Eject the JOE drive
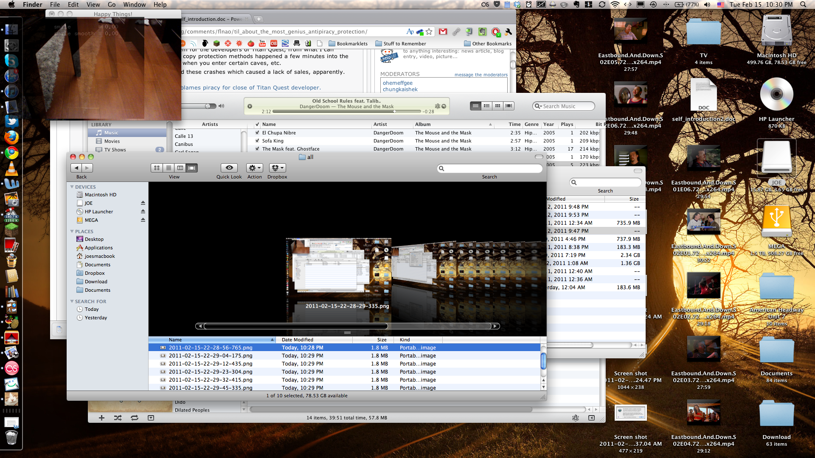Screen dimensions: 815x458 (143, 203)
